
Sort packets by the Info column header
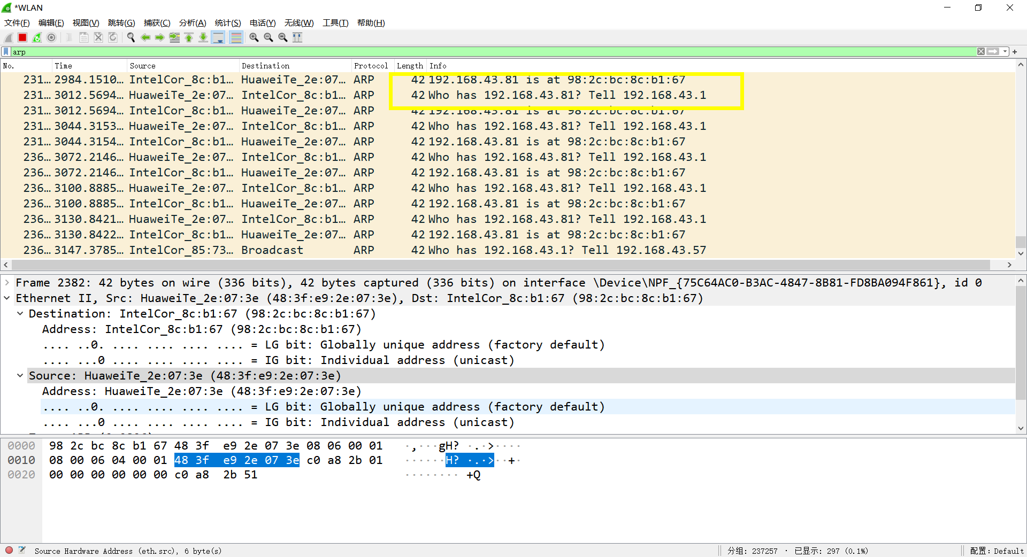(x=721, y=66)
